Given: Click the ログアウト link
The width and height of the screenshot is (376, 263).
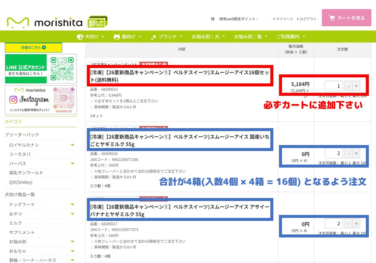Looking at the screenshot, I should click(307, 19).
